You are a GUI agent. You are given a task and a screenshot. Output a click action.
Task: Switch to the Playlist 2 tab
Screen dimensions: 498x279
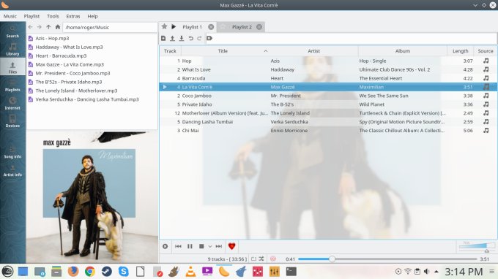point(242,27)
